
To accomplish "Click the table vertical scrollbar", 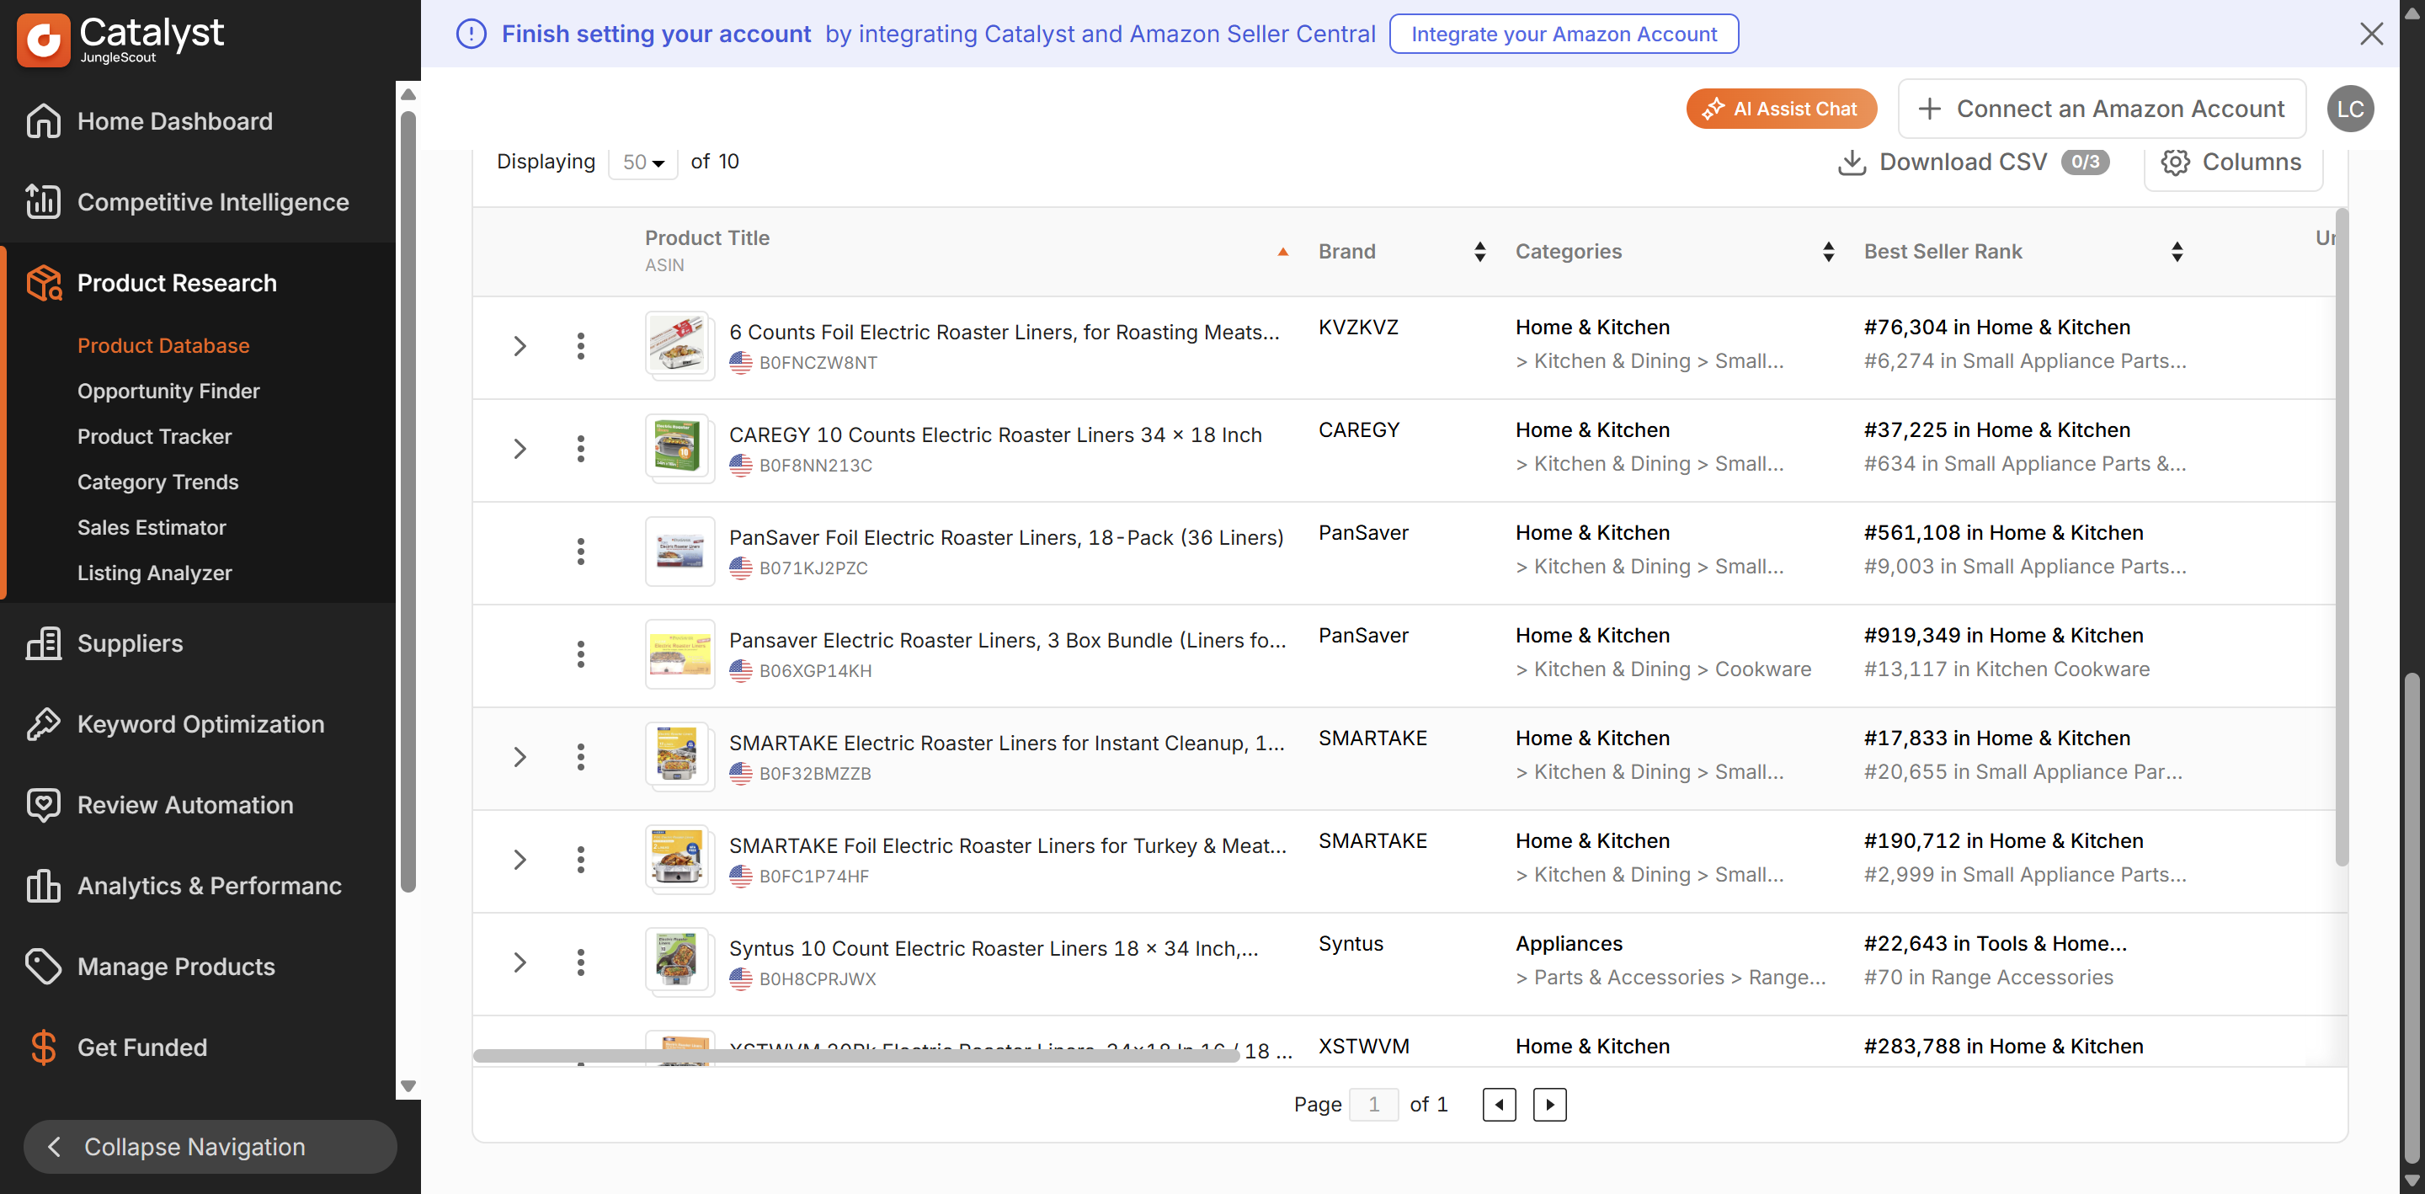I will coord(2341,536).
